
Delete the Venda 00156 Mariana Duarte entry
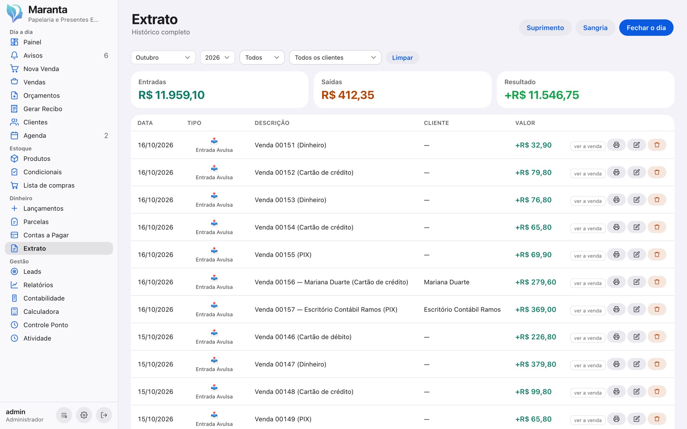tap(657, 282)
